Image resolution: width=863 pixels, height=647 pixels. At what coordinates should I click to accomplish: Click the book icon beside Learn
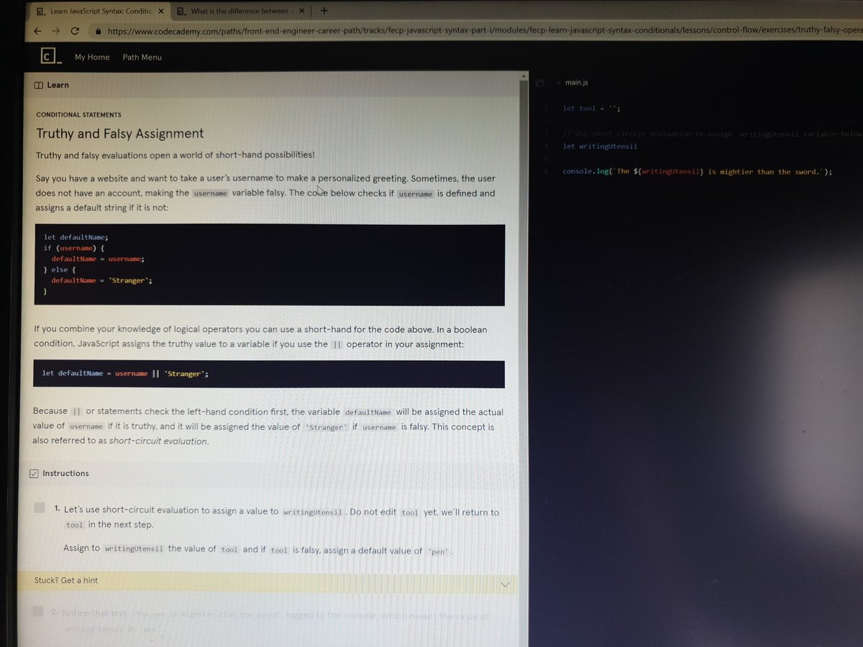point(39,85)
